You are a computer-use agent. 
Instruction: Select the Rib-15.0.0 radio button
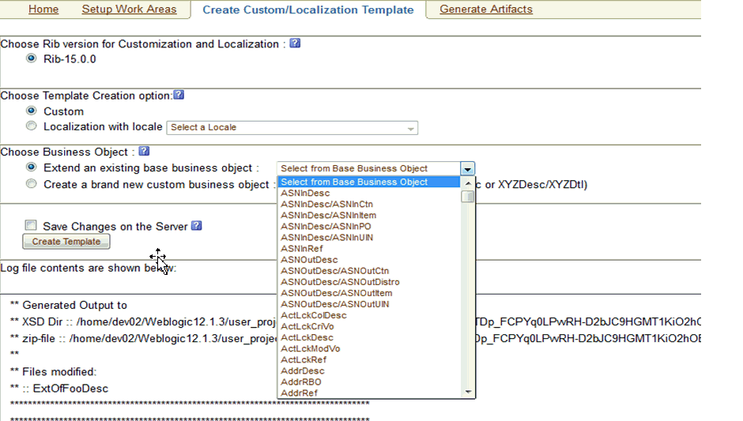coord(32,58)
